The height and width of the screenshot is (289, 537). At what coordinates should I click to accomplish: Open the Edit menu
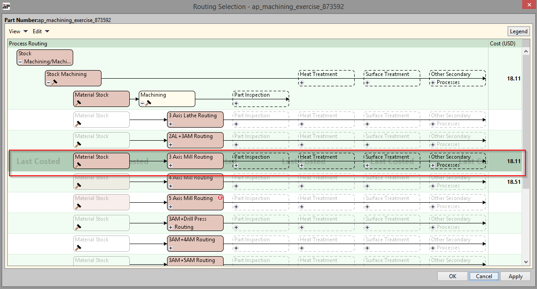(x=41, y=31)
